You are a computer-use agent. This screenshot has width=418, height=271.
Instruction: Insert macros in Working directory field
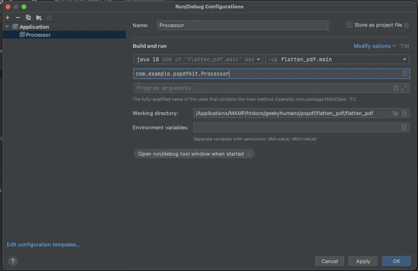(404, 113)
